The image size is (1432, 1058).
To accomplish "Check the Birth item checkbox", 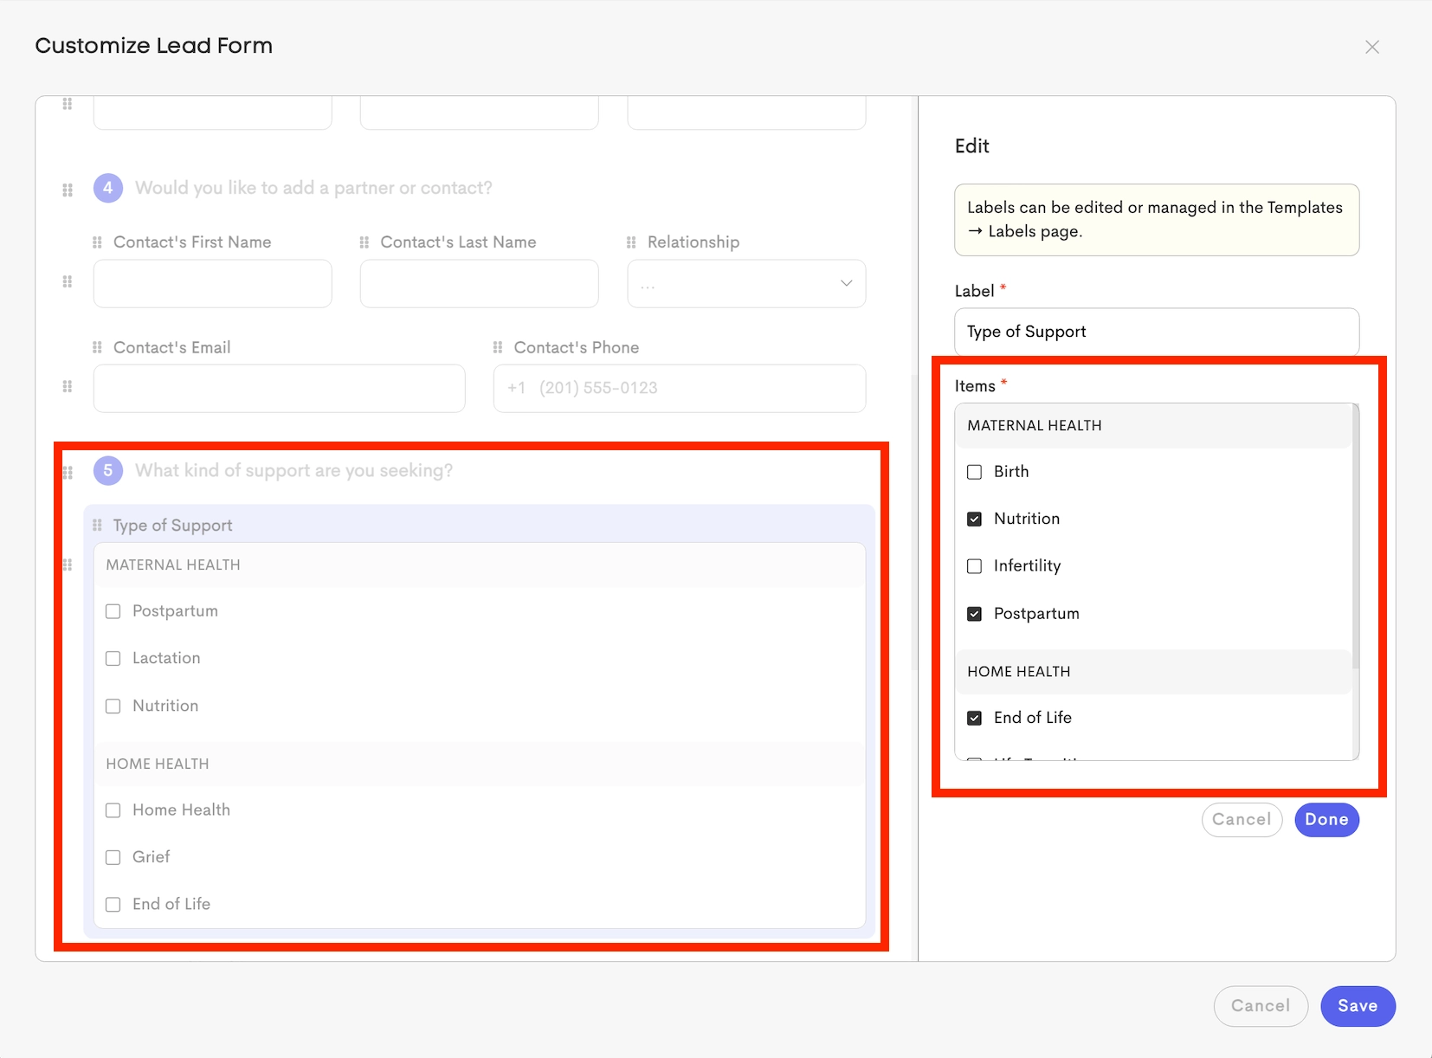I will (975, 472).
